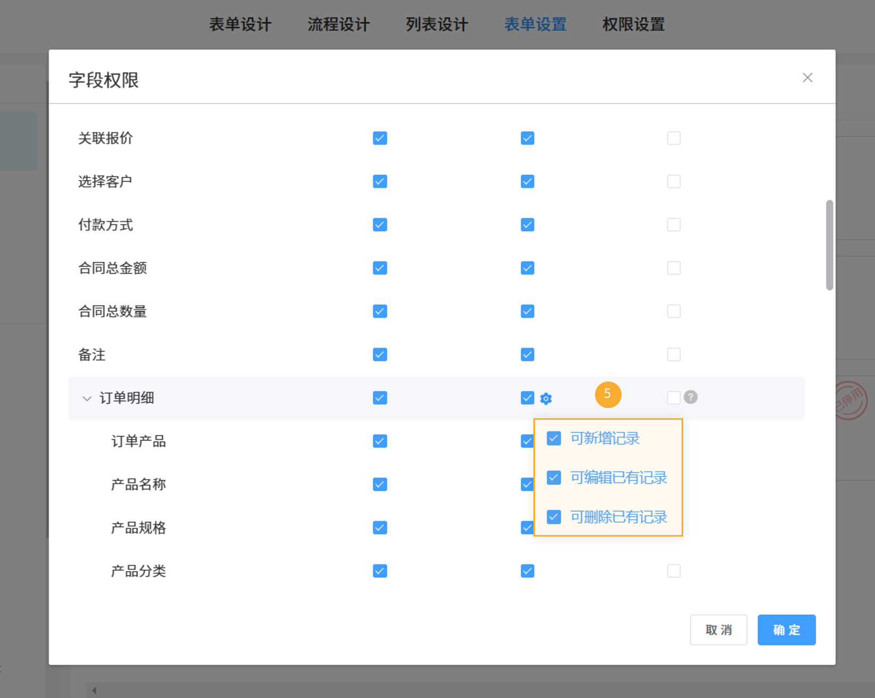
Task: Click the left scroll arrow below the dialog
Action: (x=94, y=690)
